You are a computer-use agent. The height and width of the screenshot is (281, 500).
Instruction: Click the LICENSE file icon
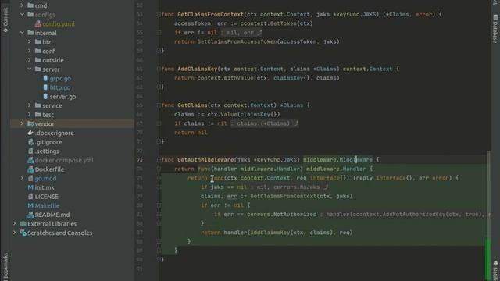pos(30,197)
